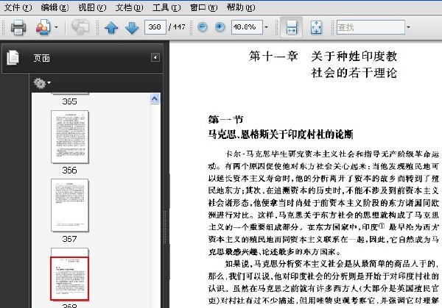Viewport: 442px width, 308px height.
Task: Go to previous page with up arrow
Action: tap(111, 27)
